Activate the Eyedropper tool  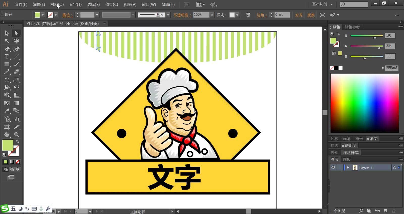pos(7,111)
